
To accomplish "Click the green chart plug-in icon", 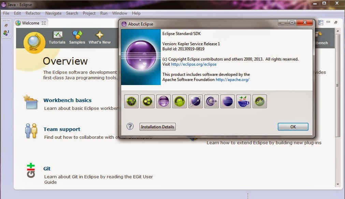I will click(x=260, y=101).
